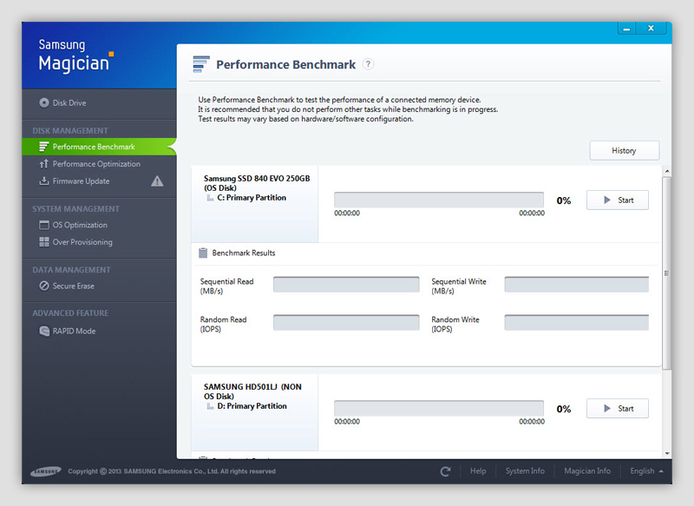Open System Info in the footer
The width and height of the screenshot is (694, 506).
525,471
